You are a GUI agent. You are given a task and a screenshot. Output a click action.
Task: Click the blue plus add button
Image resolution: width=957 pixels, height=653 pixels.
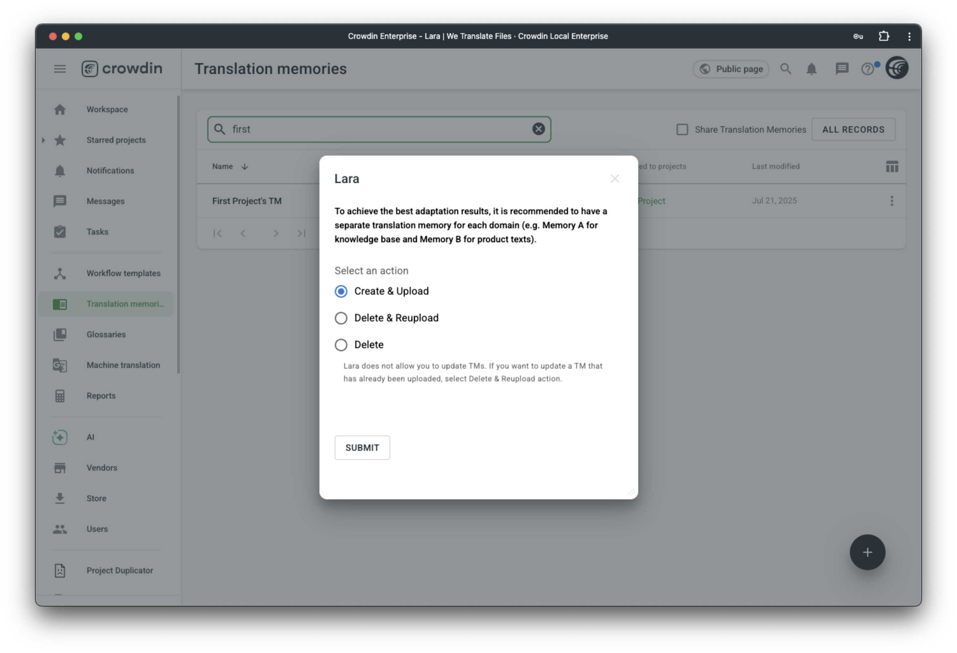point(867,552)
